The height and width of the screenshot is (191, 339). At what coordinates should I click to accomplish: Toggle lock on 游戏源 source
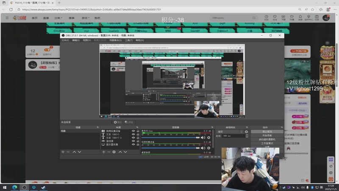138,141
